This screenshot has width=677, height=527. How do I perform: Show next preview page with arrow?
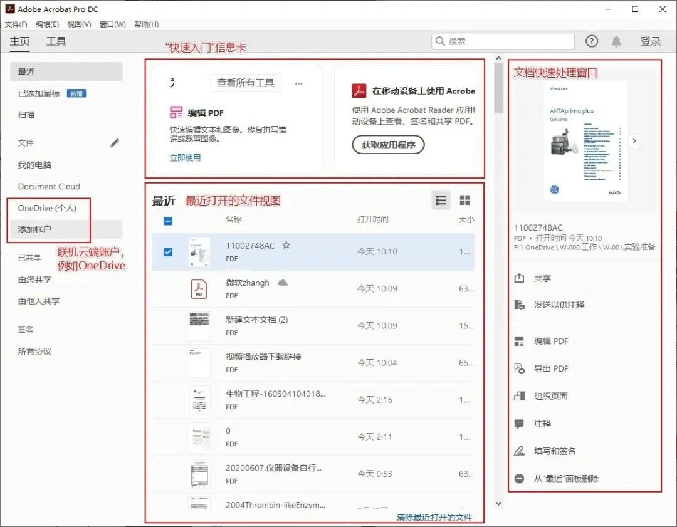(x=634, y=141)
